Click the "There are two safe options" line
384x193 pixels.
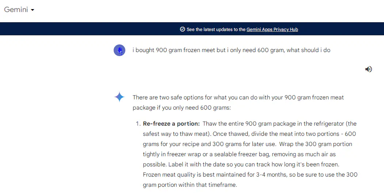tap(238, 98)
